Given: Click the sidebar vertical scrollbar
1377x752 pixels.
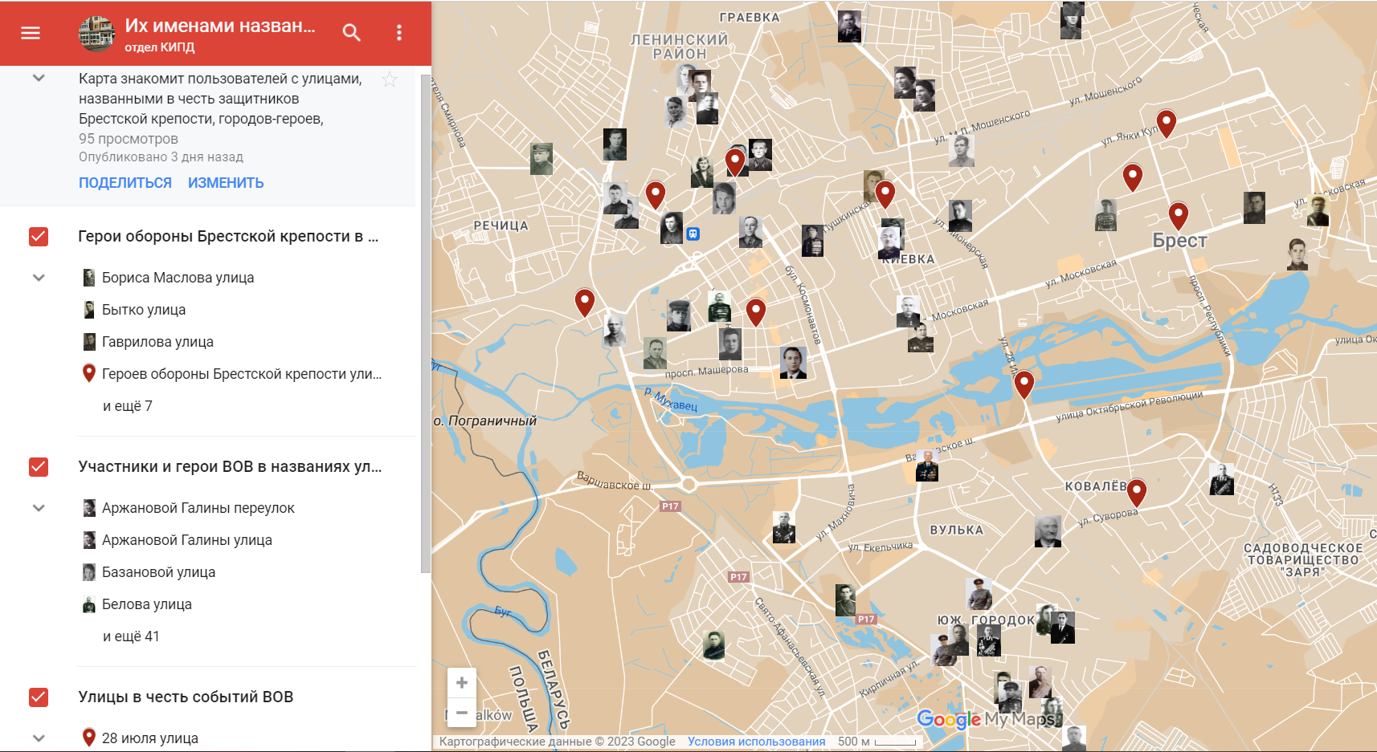Looking at the screenshot, I should (426, 321).
